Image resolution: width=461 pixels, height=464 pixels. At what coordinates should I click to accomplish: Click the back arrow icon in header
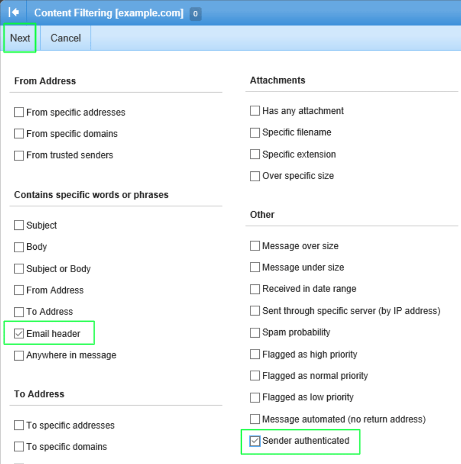tap(13, 13)
